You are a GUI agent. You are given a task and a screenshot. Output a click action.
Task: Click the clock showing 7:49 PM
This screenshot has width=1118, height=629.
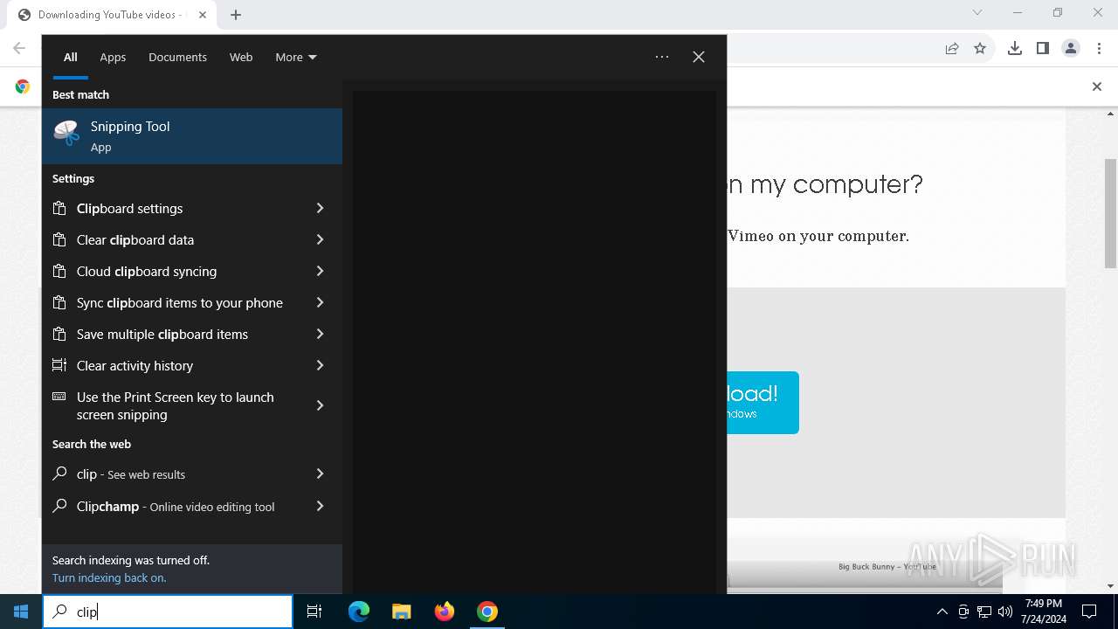point(1043,612)
